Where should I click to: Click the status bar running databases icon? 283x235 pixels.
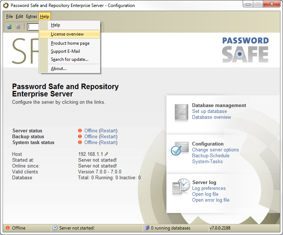[146, 228]
